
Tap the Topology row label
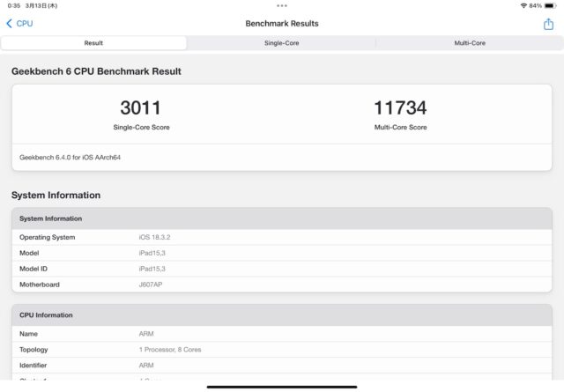coord(33,350)
